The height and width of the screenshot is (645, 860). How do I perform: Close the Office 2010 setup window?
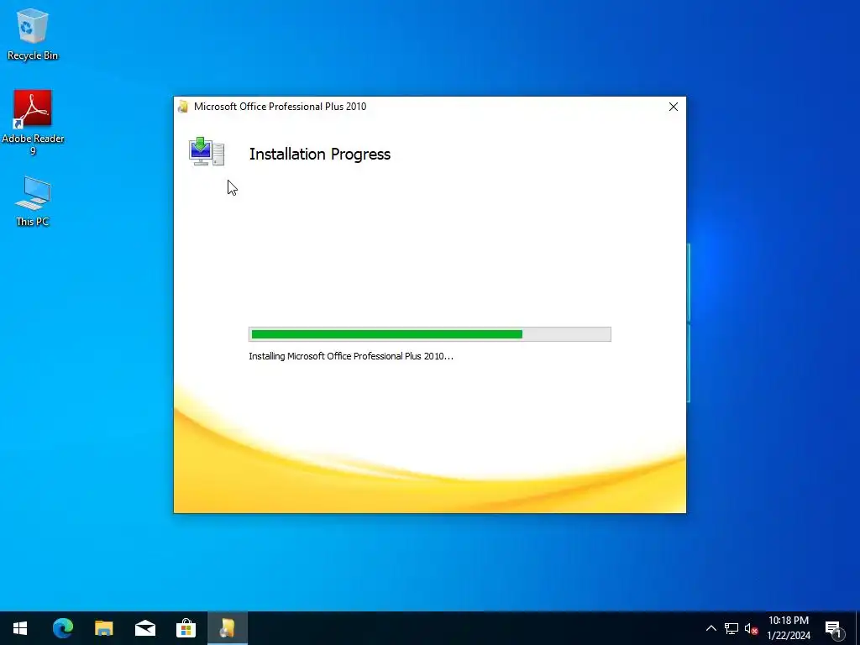673,107
